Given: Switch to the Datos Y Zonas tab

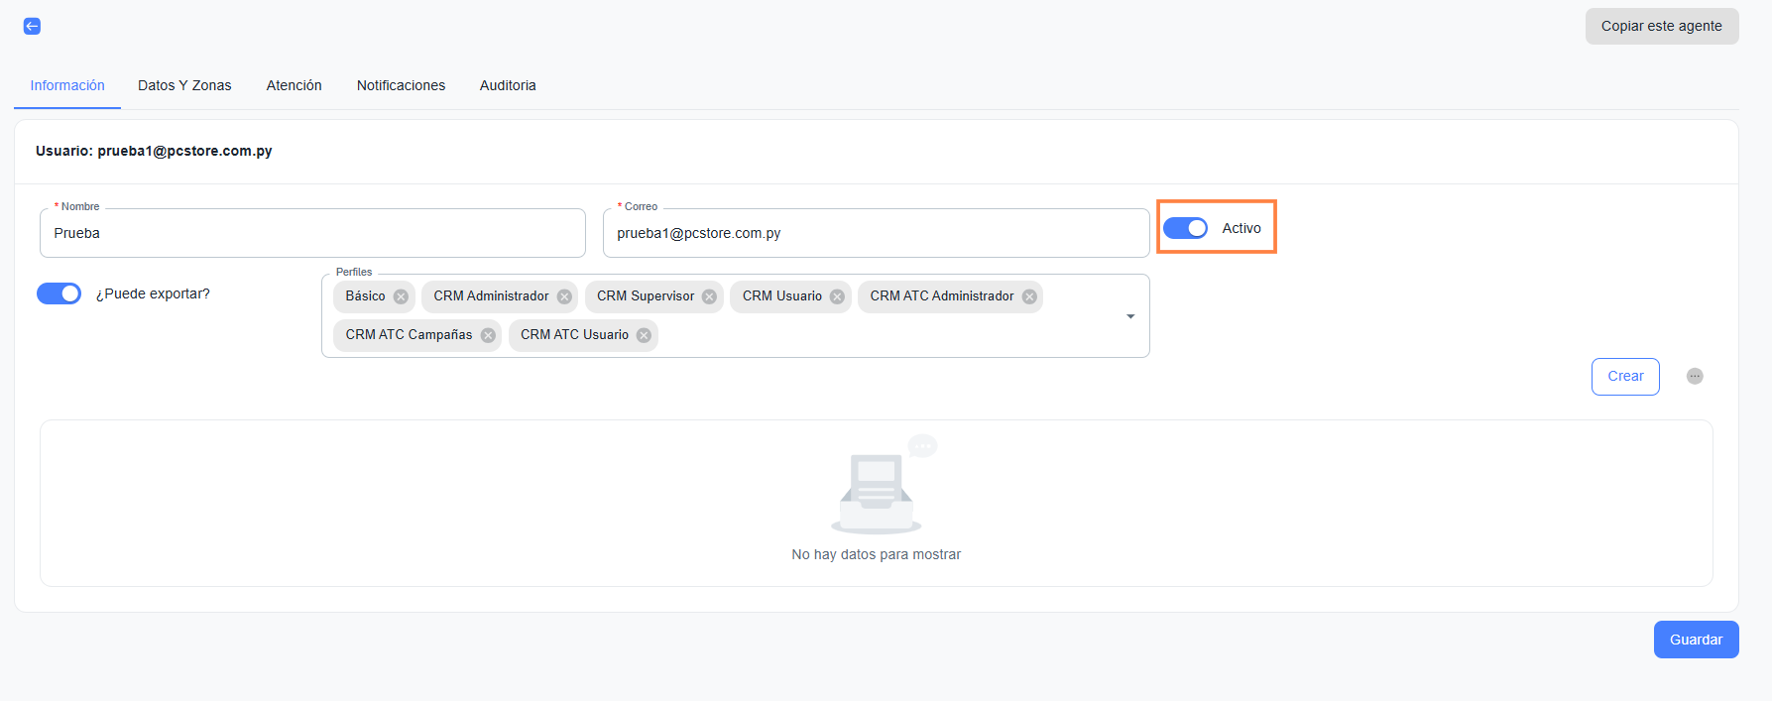Looking at the screenshot, I should [x=184, y=85].
